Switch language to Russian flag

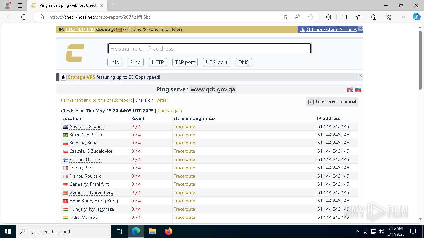click(358, 89)
